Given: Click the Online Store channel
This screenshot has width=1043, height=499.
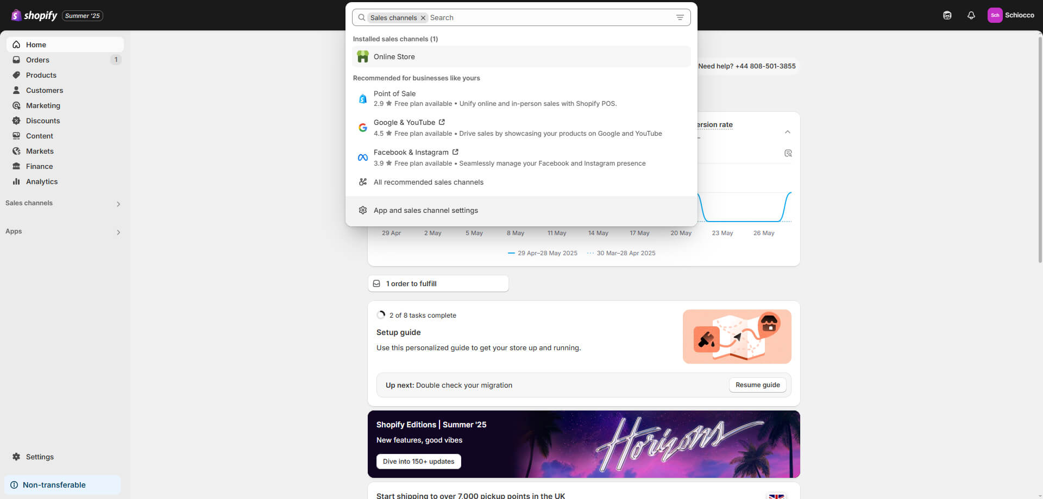Looking at the screenshot, I should click(394, 57).
